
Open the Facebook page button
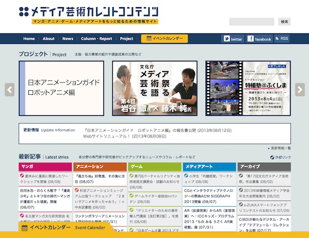pyautogui.click(x=259, y=39)
